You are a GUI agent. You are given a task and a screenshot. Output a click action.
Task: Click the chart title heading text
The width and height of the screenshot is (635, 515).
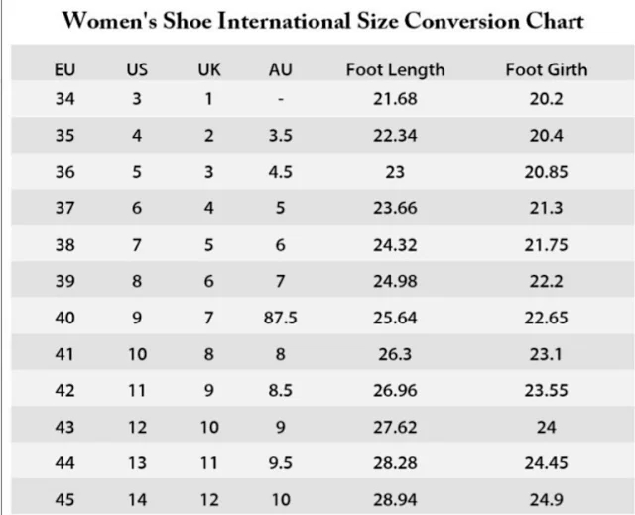click(x=322, y=21)
